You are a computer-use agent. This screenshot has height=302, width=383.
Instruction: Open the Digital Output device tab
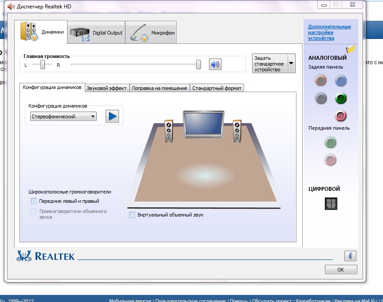(x=96, y=32)
